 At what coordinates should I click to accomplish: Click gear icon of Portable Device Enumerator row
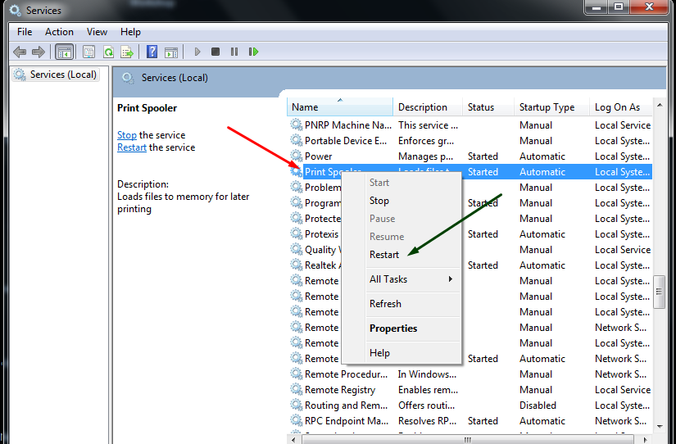tap(296, 141)
